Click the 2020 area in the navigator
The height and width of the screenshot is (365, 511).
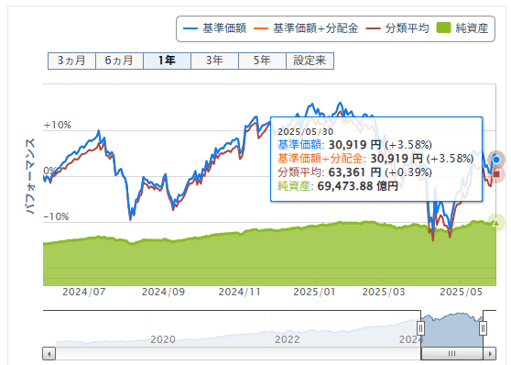coord(163,339)
